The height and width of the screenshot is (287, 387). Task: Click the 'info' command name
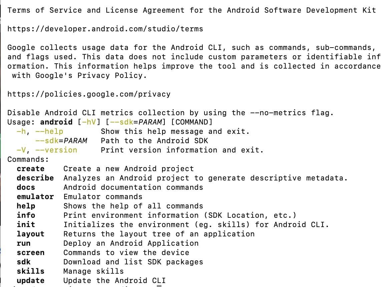click(x=26, y=215)
